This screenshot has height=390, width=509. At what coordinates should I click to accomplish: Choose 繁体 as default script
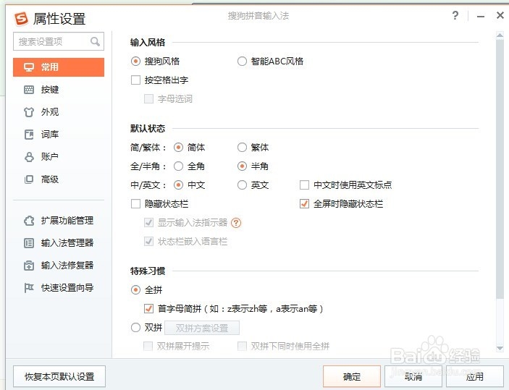tap(242, 148)
